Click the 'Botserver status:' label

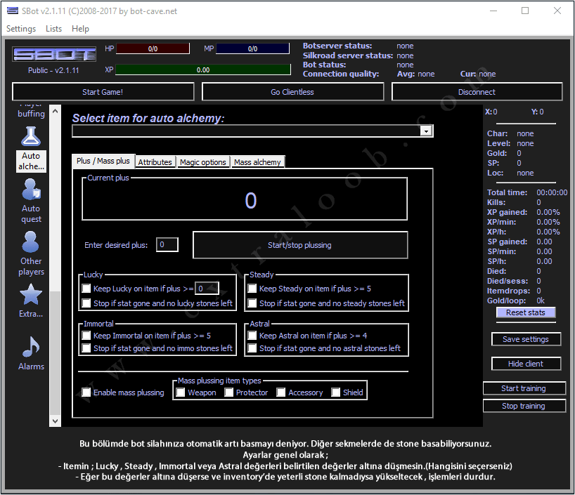click(337, 46)
